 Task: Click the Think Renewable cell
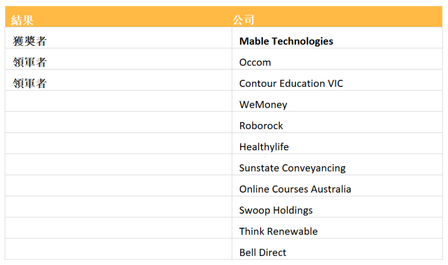click(278, 231)
